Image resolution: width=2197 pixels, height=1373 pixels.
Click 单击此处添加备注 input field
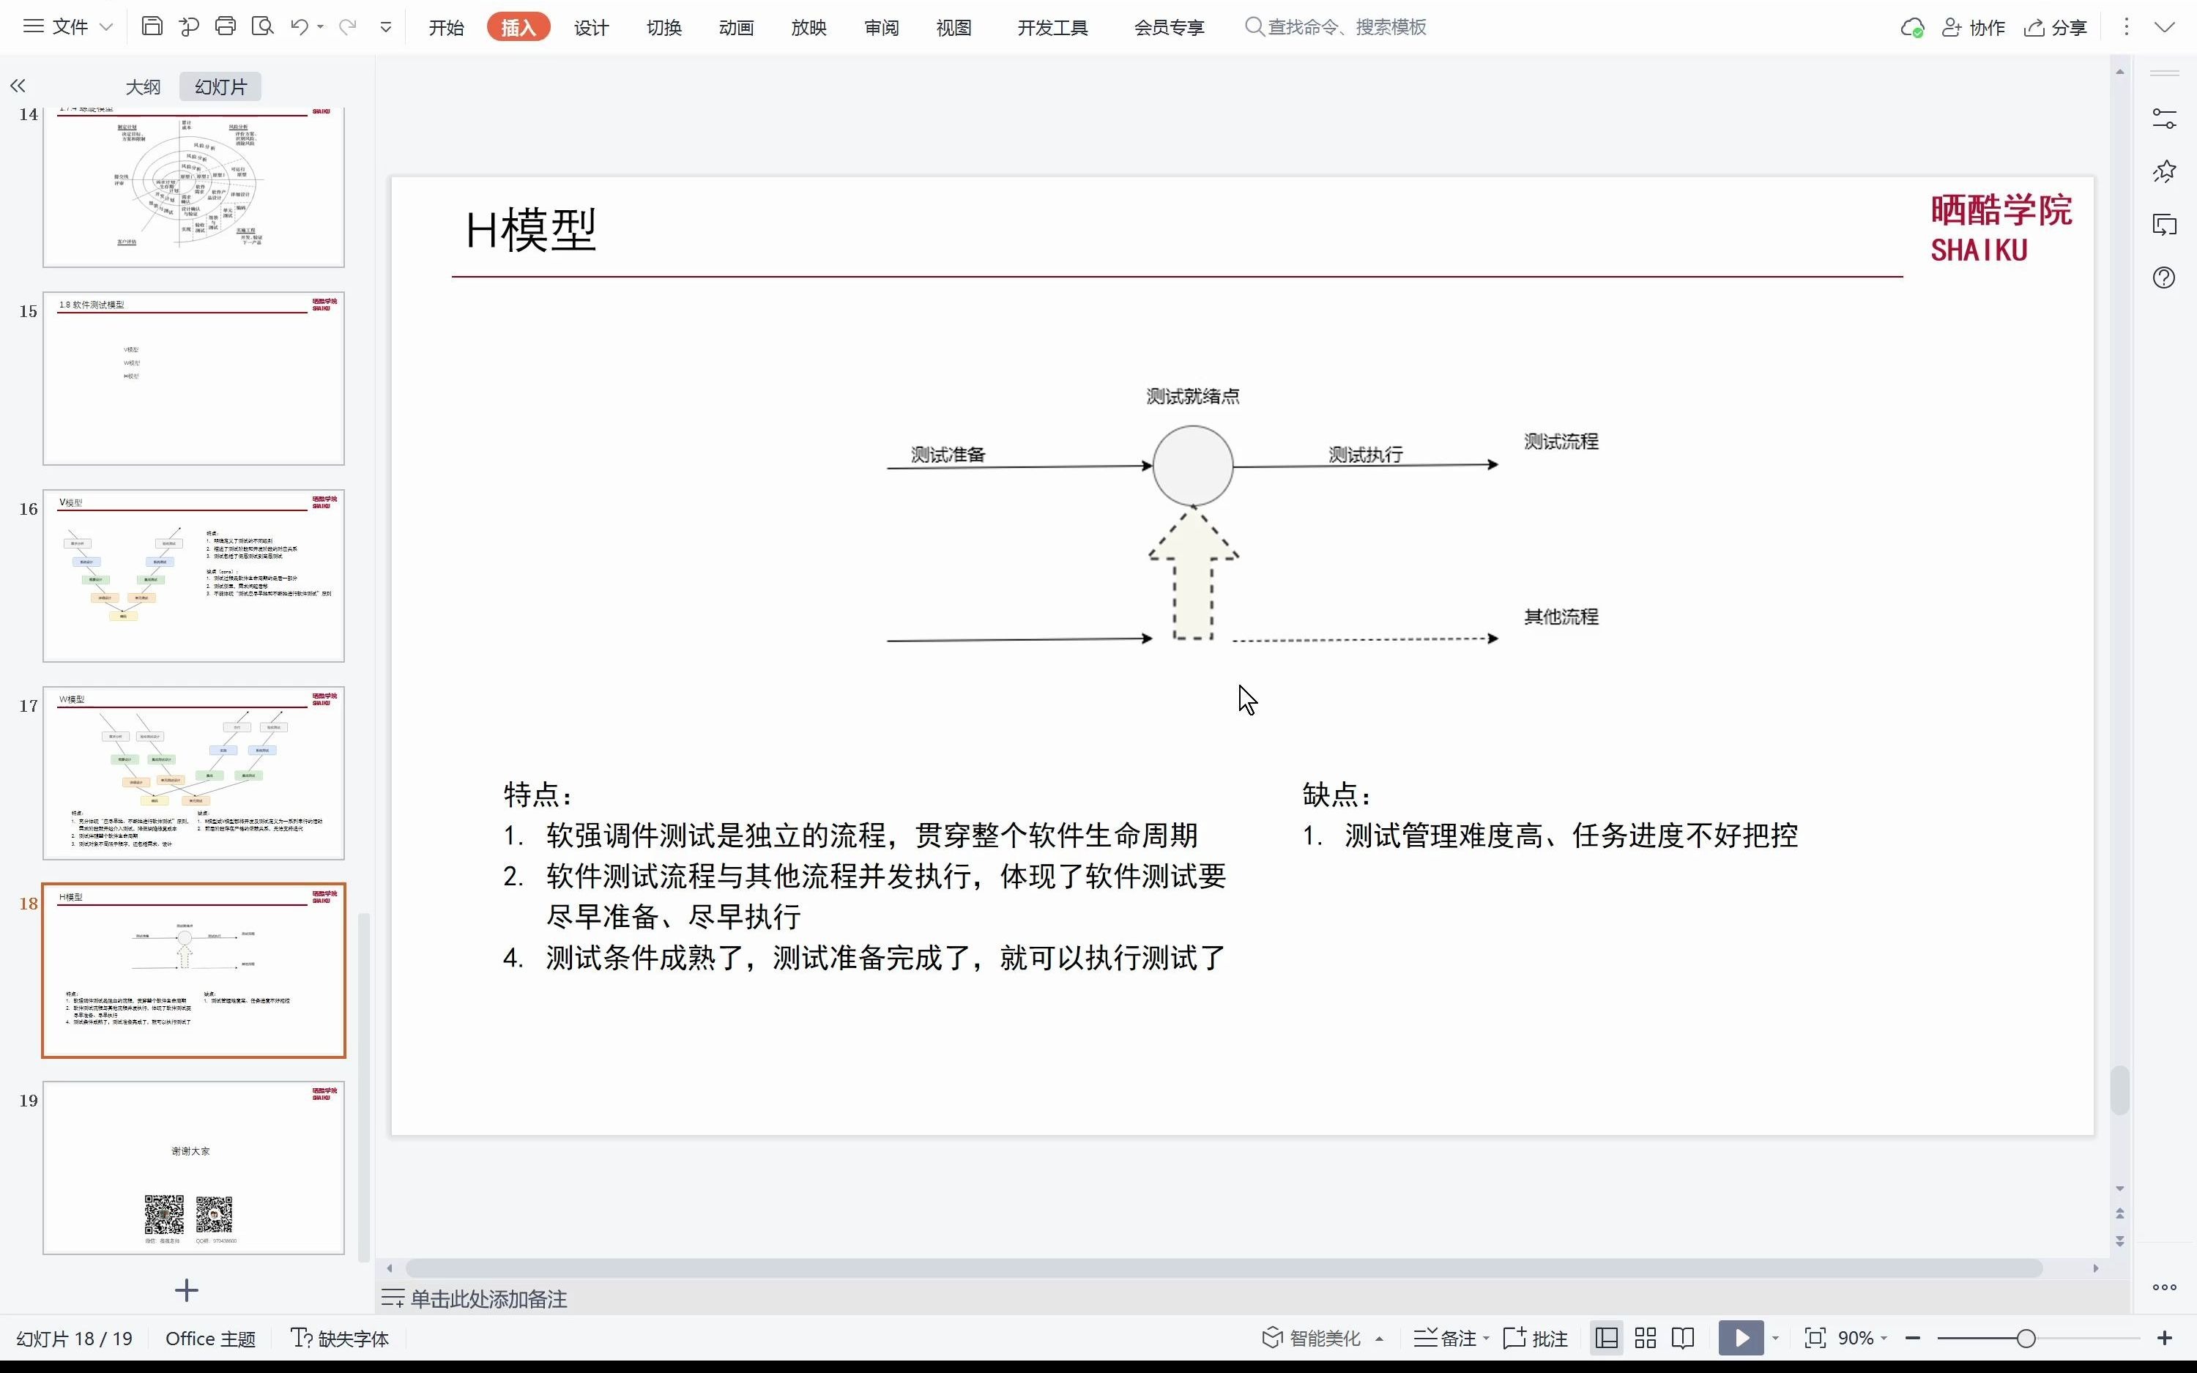click(486, 1297)
